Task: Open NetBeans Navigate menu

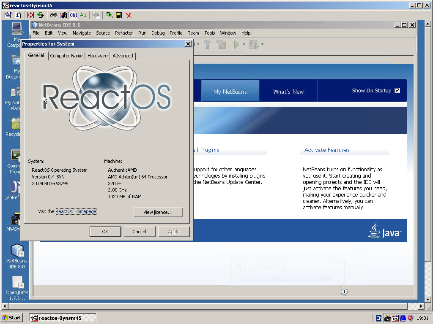Action: coord(82,33)
